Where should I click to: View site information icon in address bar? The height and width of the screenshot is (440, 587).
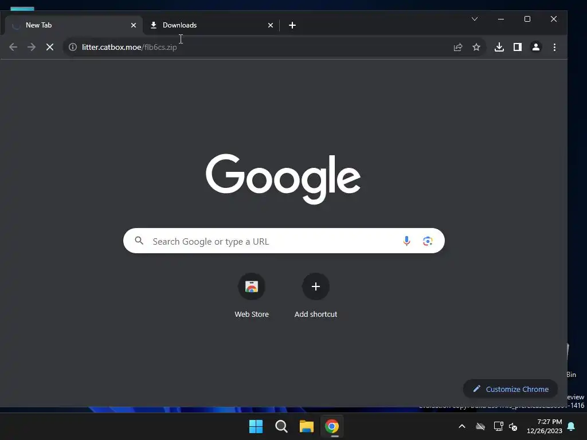click(x=73, y=47)
